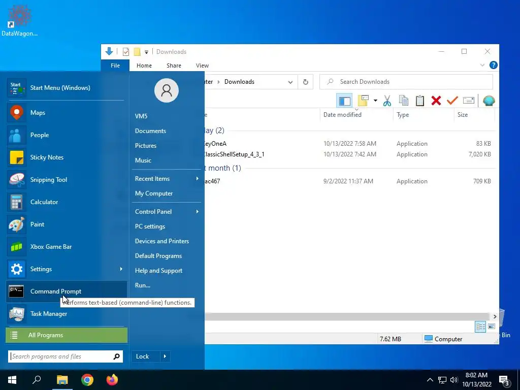Expand the ribbon chevron
Screen dimensions: 520x390
(x=482, y=66)
